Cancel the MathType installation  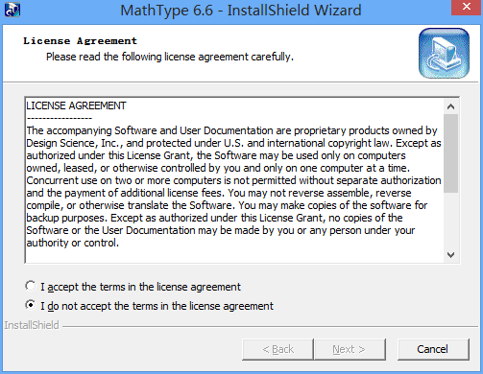coord(433,349)
